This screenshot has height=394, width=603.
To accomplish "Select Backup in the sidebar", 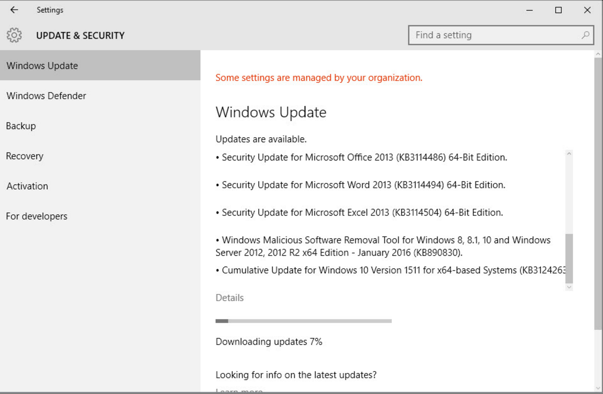I will [100, 126].
